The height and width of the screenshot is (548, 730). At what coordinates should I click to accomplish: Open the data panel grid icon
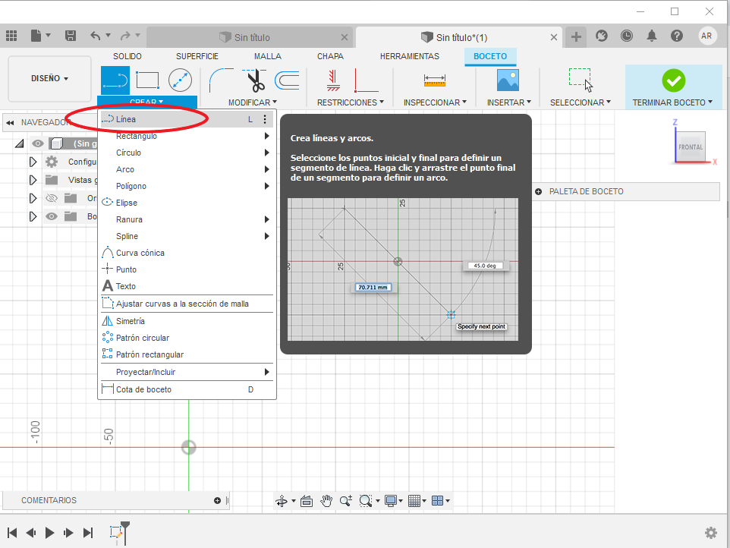coord(11,36)
